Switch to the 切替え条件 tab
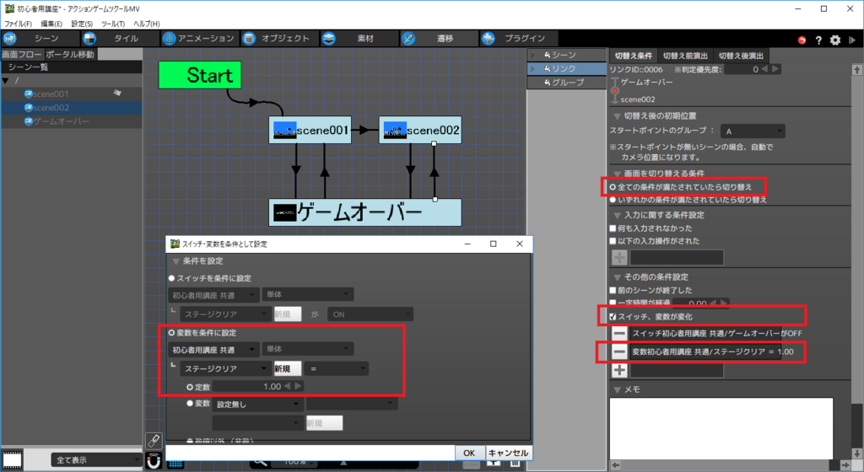The image size is (864, 472). pyautogui.click(x=633, y=56)
